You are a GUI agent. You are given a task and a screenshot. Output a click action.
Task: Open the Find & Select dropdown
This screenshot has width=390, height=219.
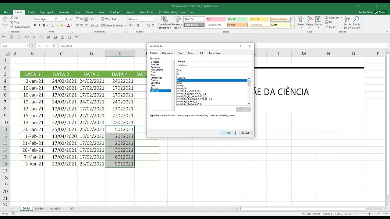pyautogui.click(x=356, y=23)
